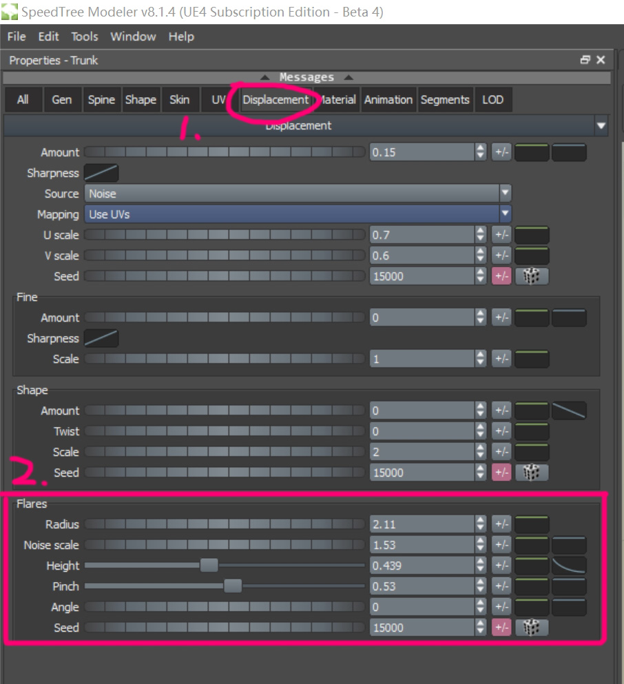Open the U scale green curve box
Screen dimensions: 624x684
532,235
